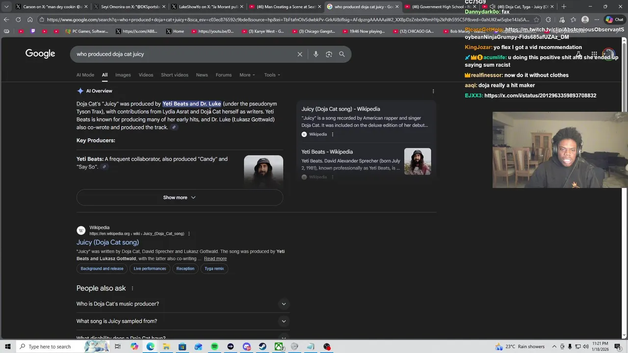This screenshot has width=628, height=353.
Task: Open Task View on taskbar
Action: [118, 347]
